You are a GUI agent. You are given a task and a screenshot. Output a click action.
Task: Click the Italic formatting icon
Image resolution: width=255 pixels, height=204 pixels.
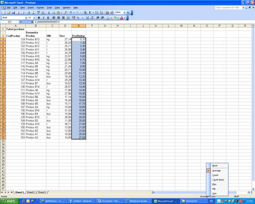click(x=43, y=18)
